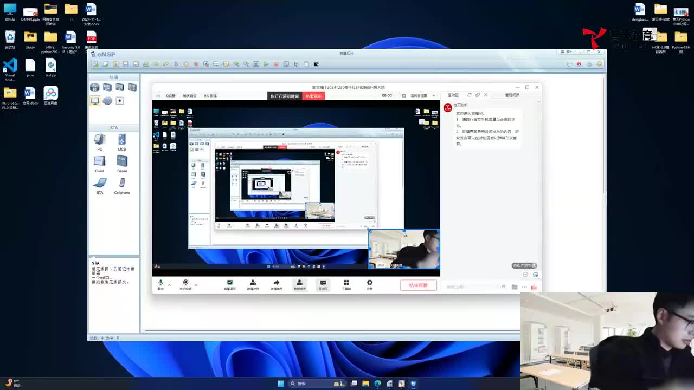Click the red delete icon in eNSP toolbar
The image size is (694, 390).
[196, 64]
